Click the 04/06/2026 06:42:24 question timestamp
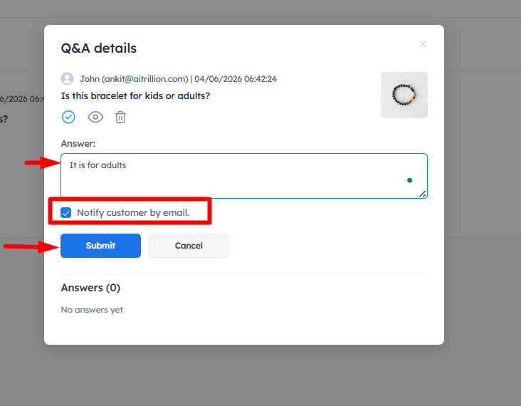Viewport: 521px width, 406px height. [x=236, y=79]
